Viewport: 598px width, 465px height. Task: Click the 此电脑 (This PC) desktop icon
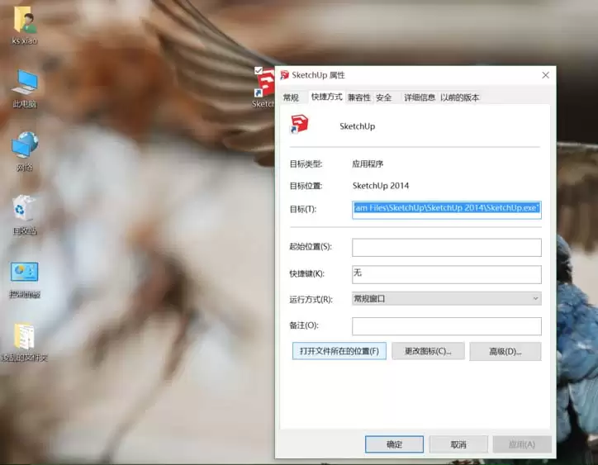pos(25,83)
